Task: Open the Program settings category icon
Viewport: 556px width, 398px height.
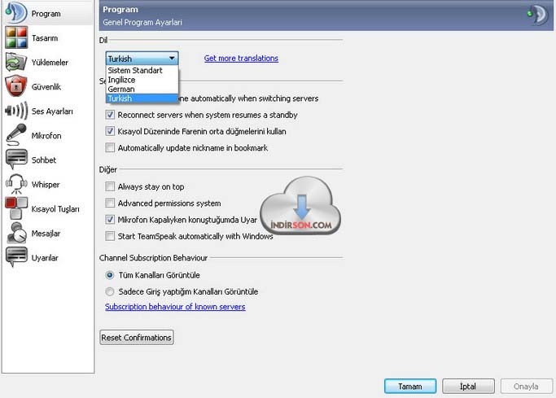Action: pos(16,13)
